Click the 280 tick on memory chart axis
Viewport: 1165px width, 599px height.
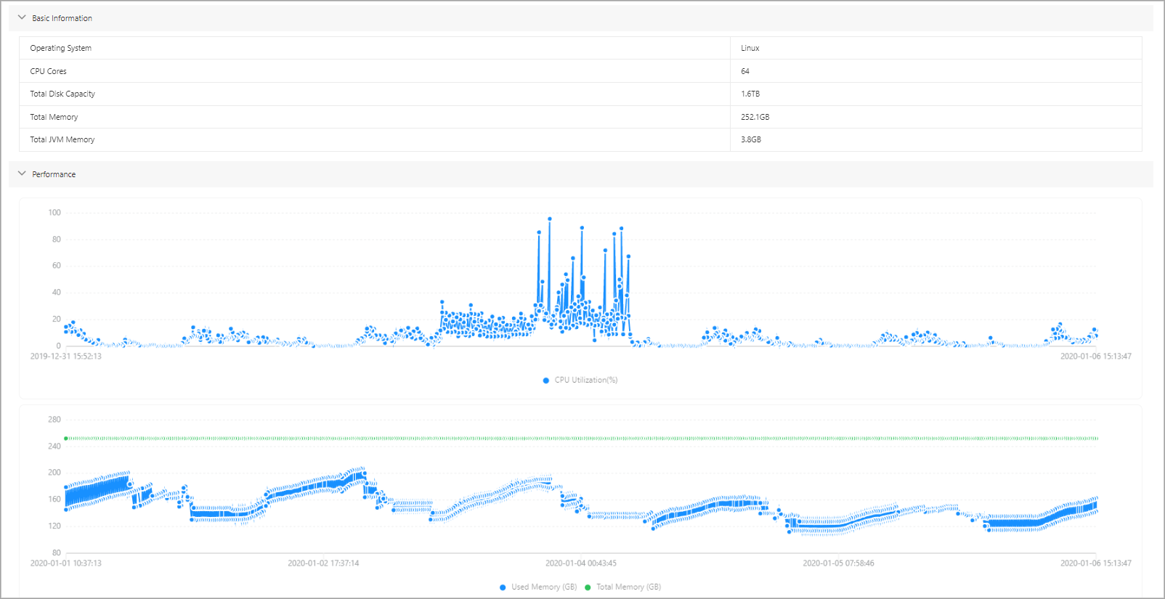[x=54, y=420]
